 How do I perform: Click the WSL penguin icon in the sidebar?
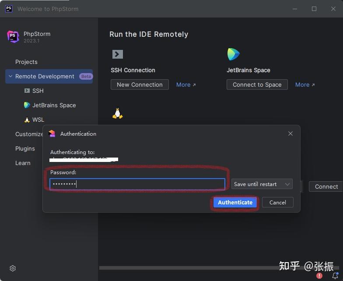point(27,120)
